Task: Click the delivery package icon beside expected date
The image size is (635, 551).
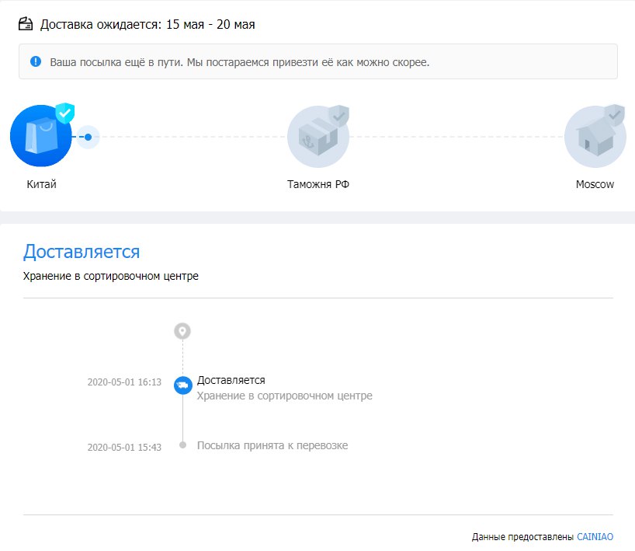Action: click(26, 24)
